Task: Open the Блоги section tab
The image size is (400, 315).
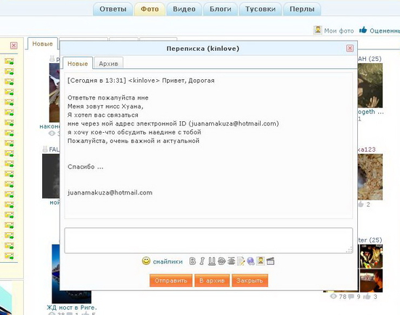Action: 221,9
